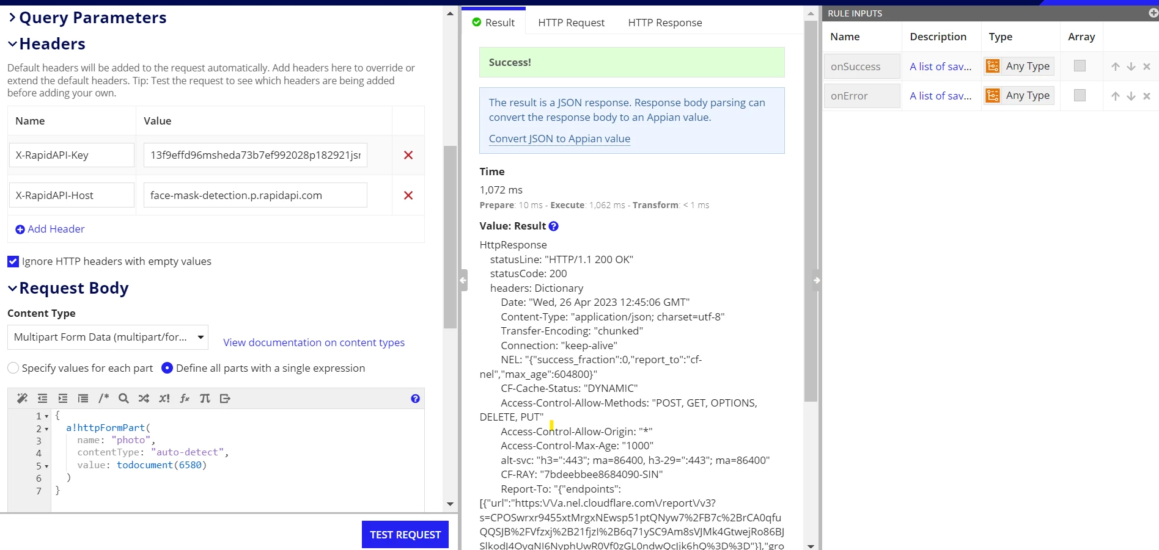Click the pi constant icon
Screen dimensions: 1159x550
click(x=205, y=399)
